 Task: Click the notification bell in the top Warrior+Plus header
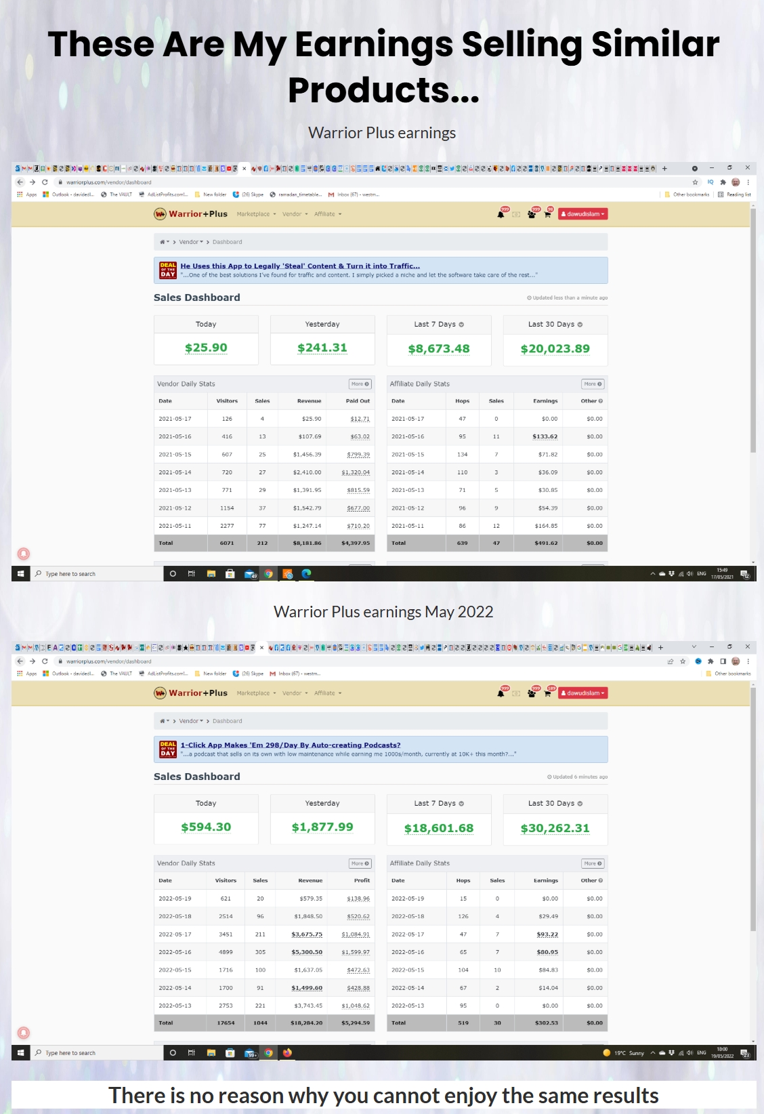tap(501, 215)
